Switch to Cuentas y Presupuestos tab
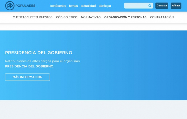 coord(32,17)
